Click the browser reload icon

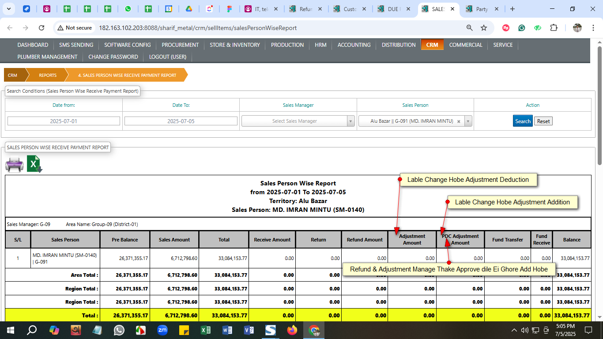point(41,28)
